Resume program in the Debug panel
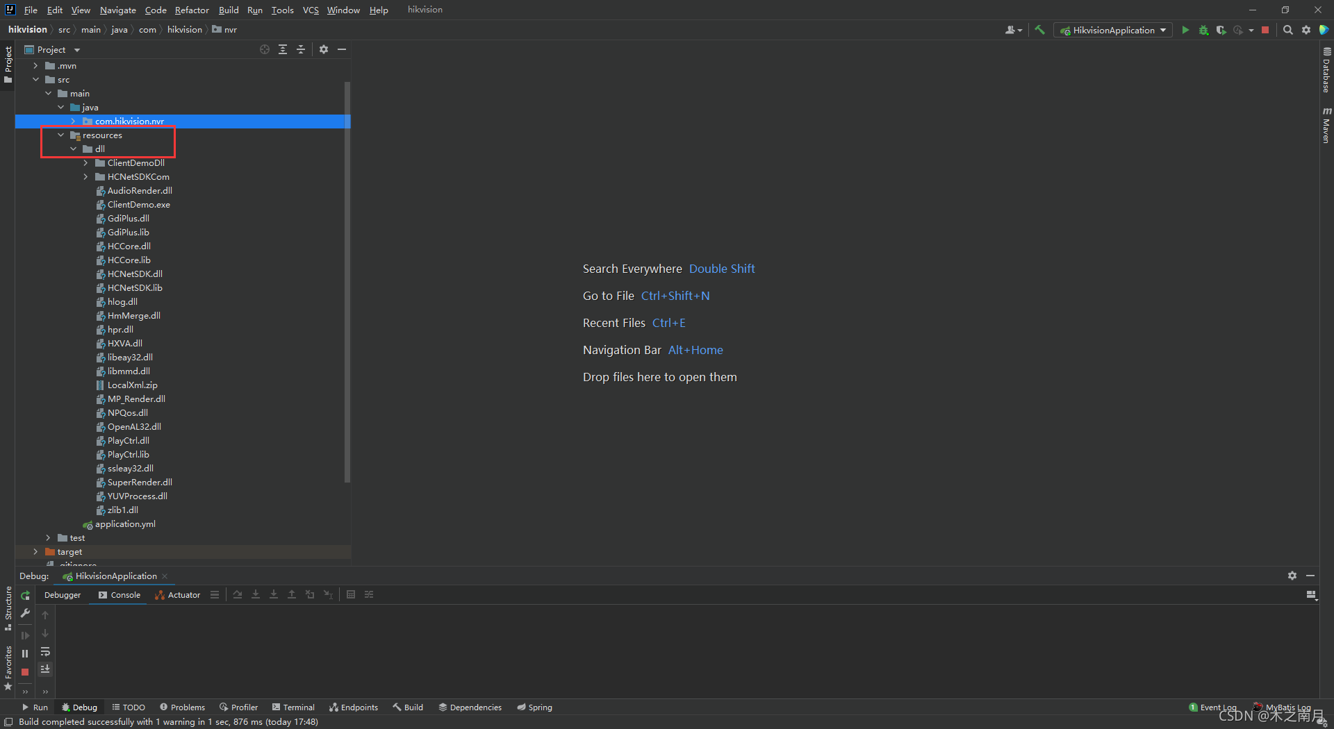This screenshot has height=729, width=1334. click(x=25, y=635)
